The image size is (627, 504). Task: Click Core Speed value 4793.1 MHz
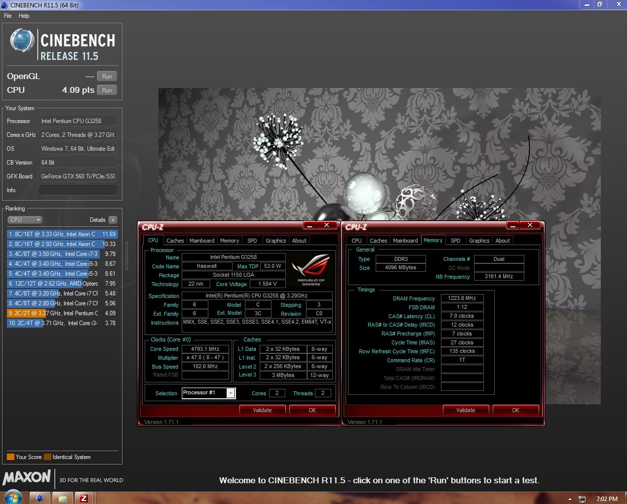click(205, 349)
